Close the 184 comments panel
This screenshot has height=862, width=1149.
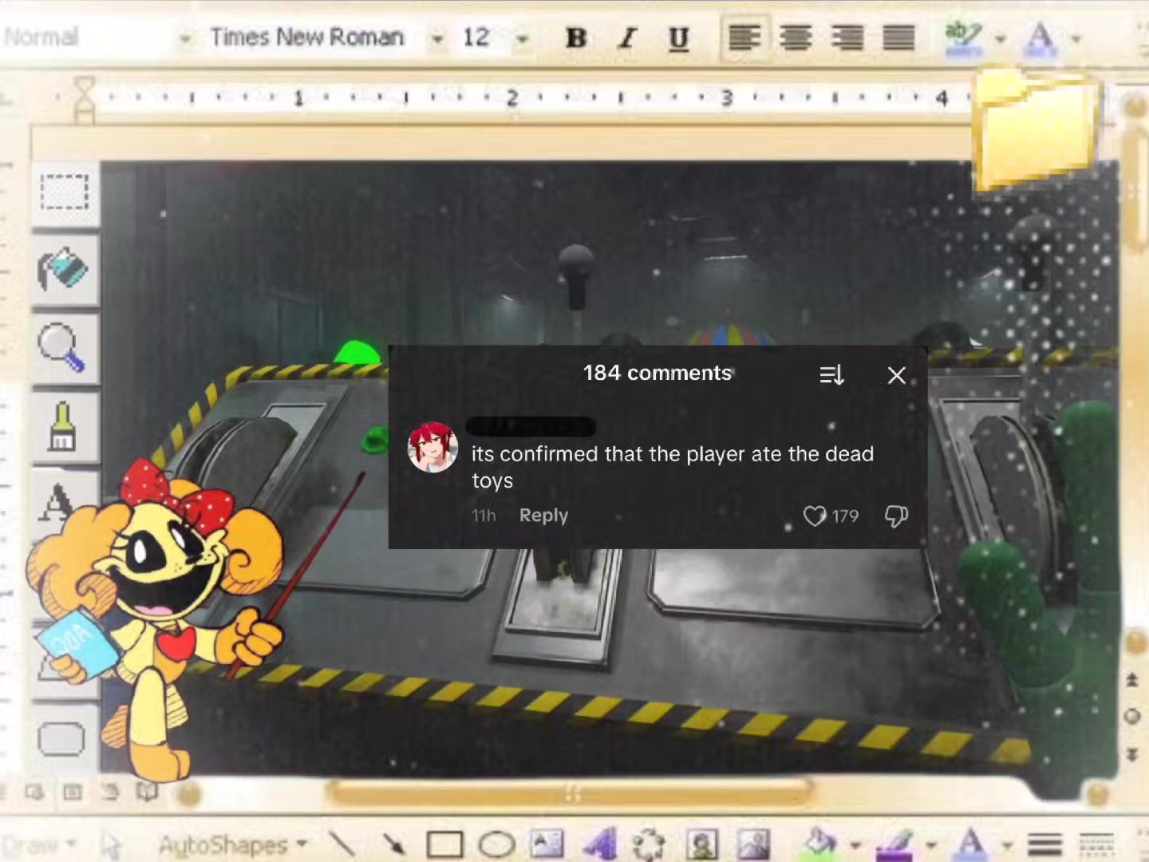[x=897, y=375]
